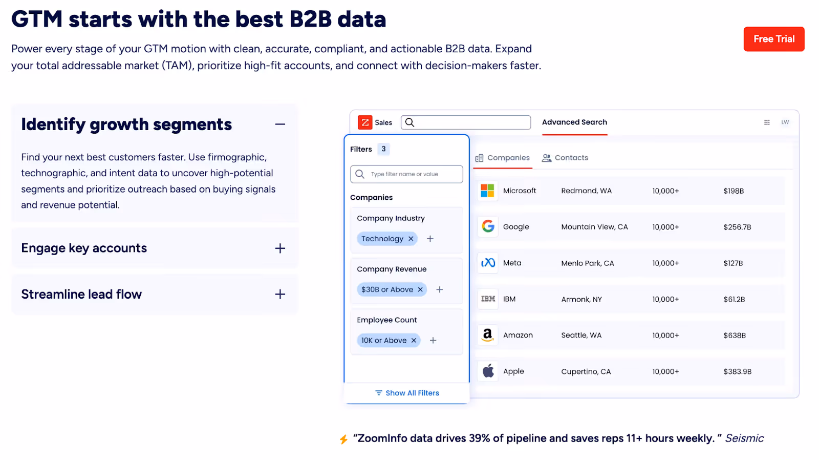Switch to the Companies tab
Viewport: 819px width, 460px height.
click(x=503, y=158)
